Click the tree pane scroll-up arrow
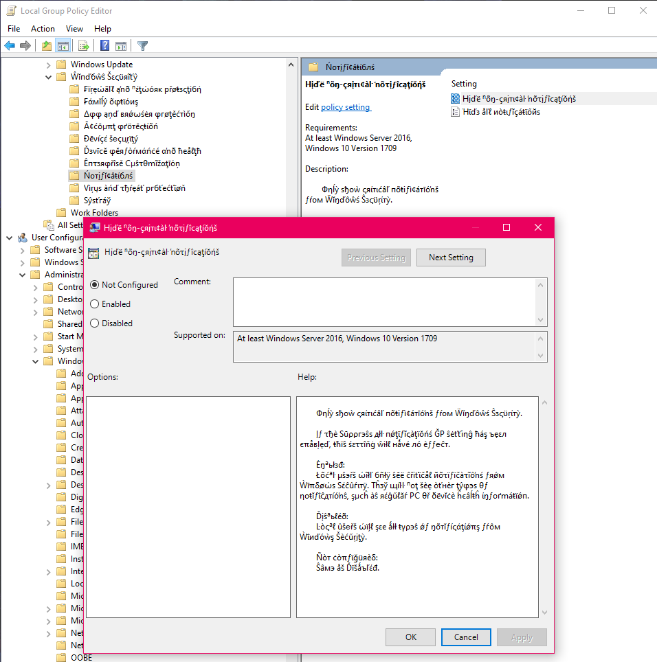 [x=291, y=65]
